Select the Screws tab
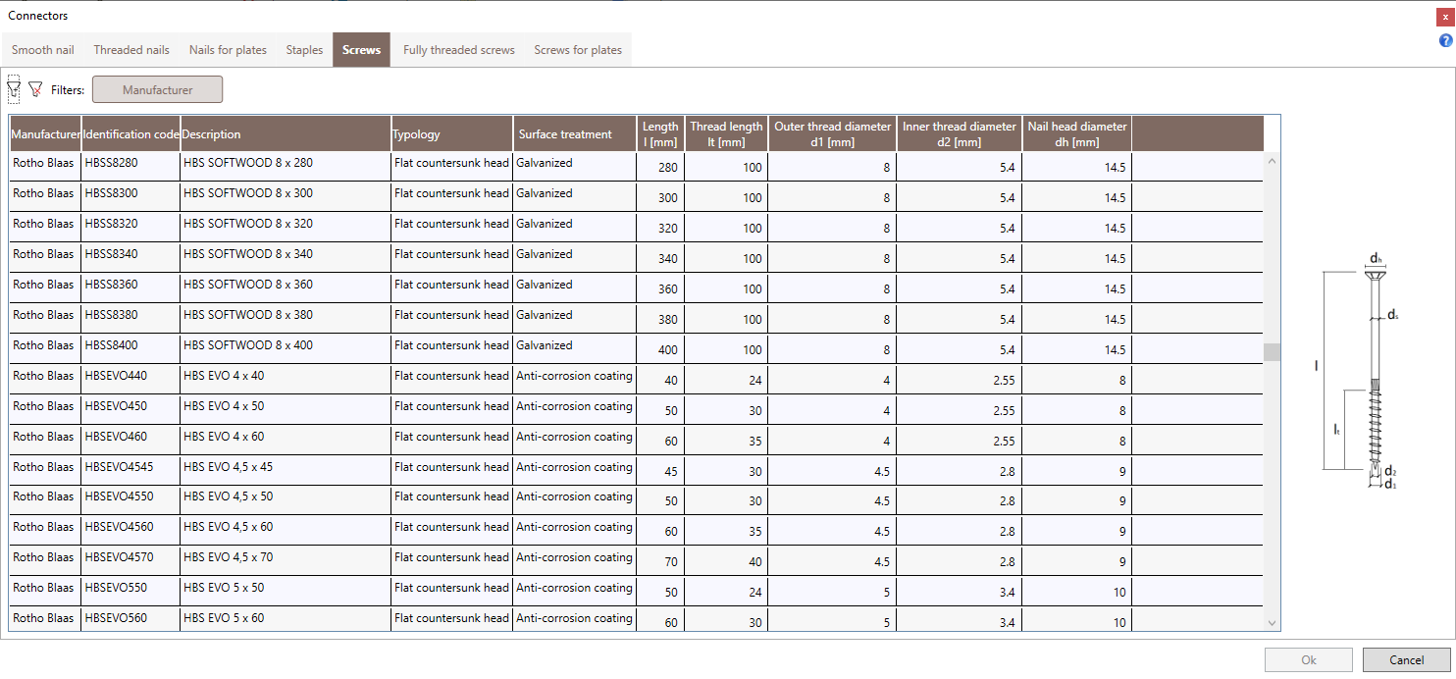This screenshot has width=1456, height=679. pos(362,50)
